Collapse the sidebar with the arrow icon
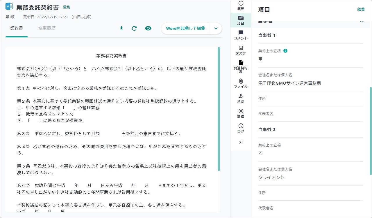The image size is (372, 218). [x=241, y=142]
